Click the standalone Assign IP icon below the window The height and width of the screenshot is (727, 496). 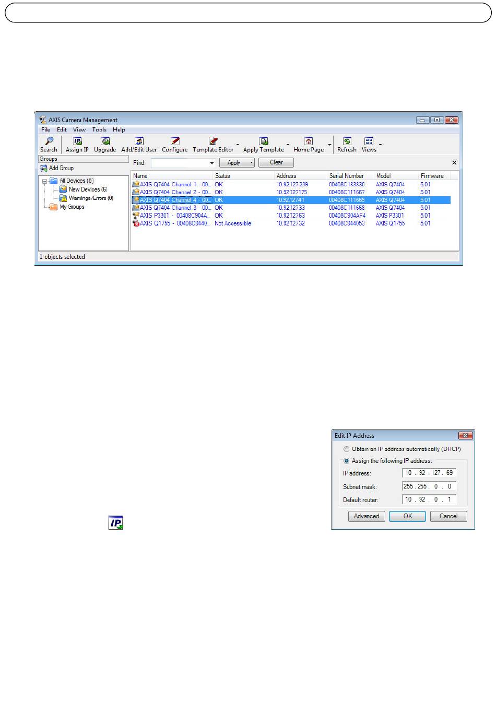[115, 523]
